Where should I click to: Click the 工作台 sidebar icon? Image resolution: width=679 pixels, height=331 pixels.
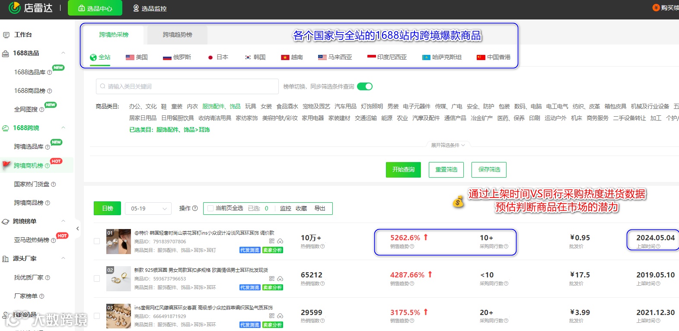[x=6, y=35]
